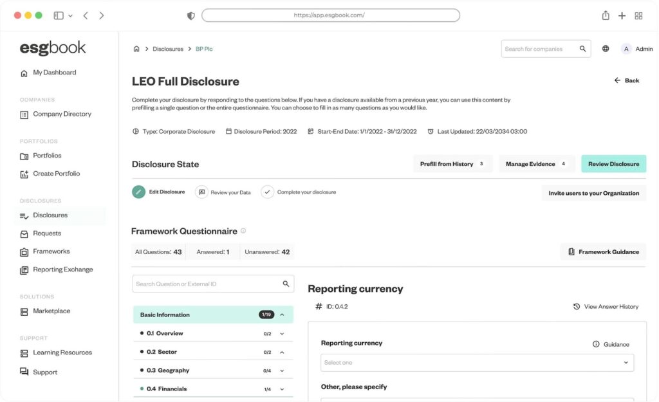Click the info icon next to Framework Questionnaire
Screen dimensions: 659x402
(x=243, y=231)
